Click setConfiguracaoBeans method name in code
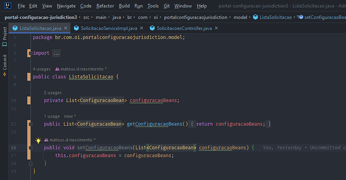The width and height of the screenshot is (346, 180). 105,147
